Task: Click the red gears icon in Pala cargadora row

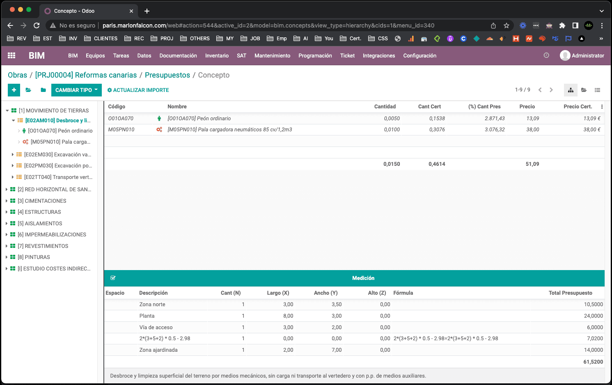Action: pos(159,130)
